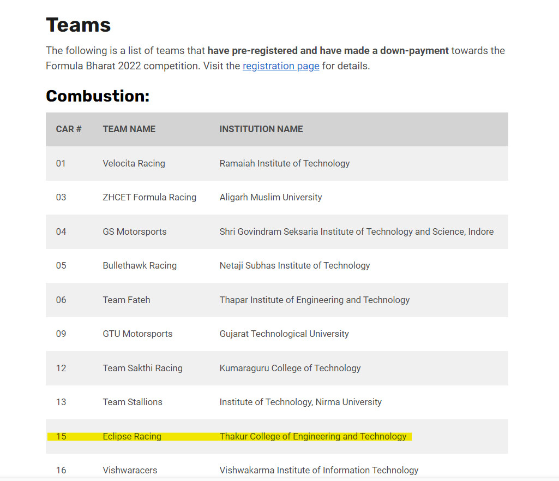The width and height of the screenshot is (559, 481).
Task: Select Vishwaracers team name
Action: pos(130,470)
